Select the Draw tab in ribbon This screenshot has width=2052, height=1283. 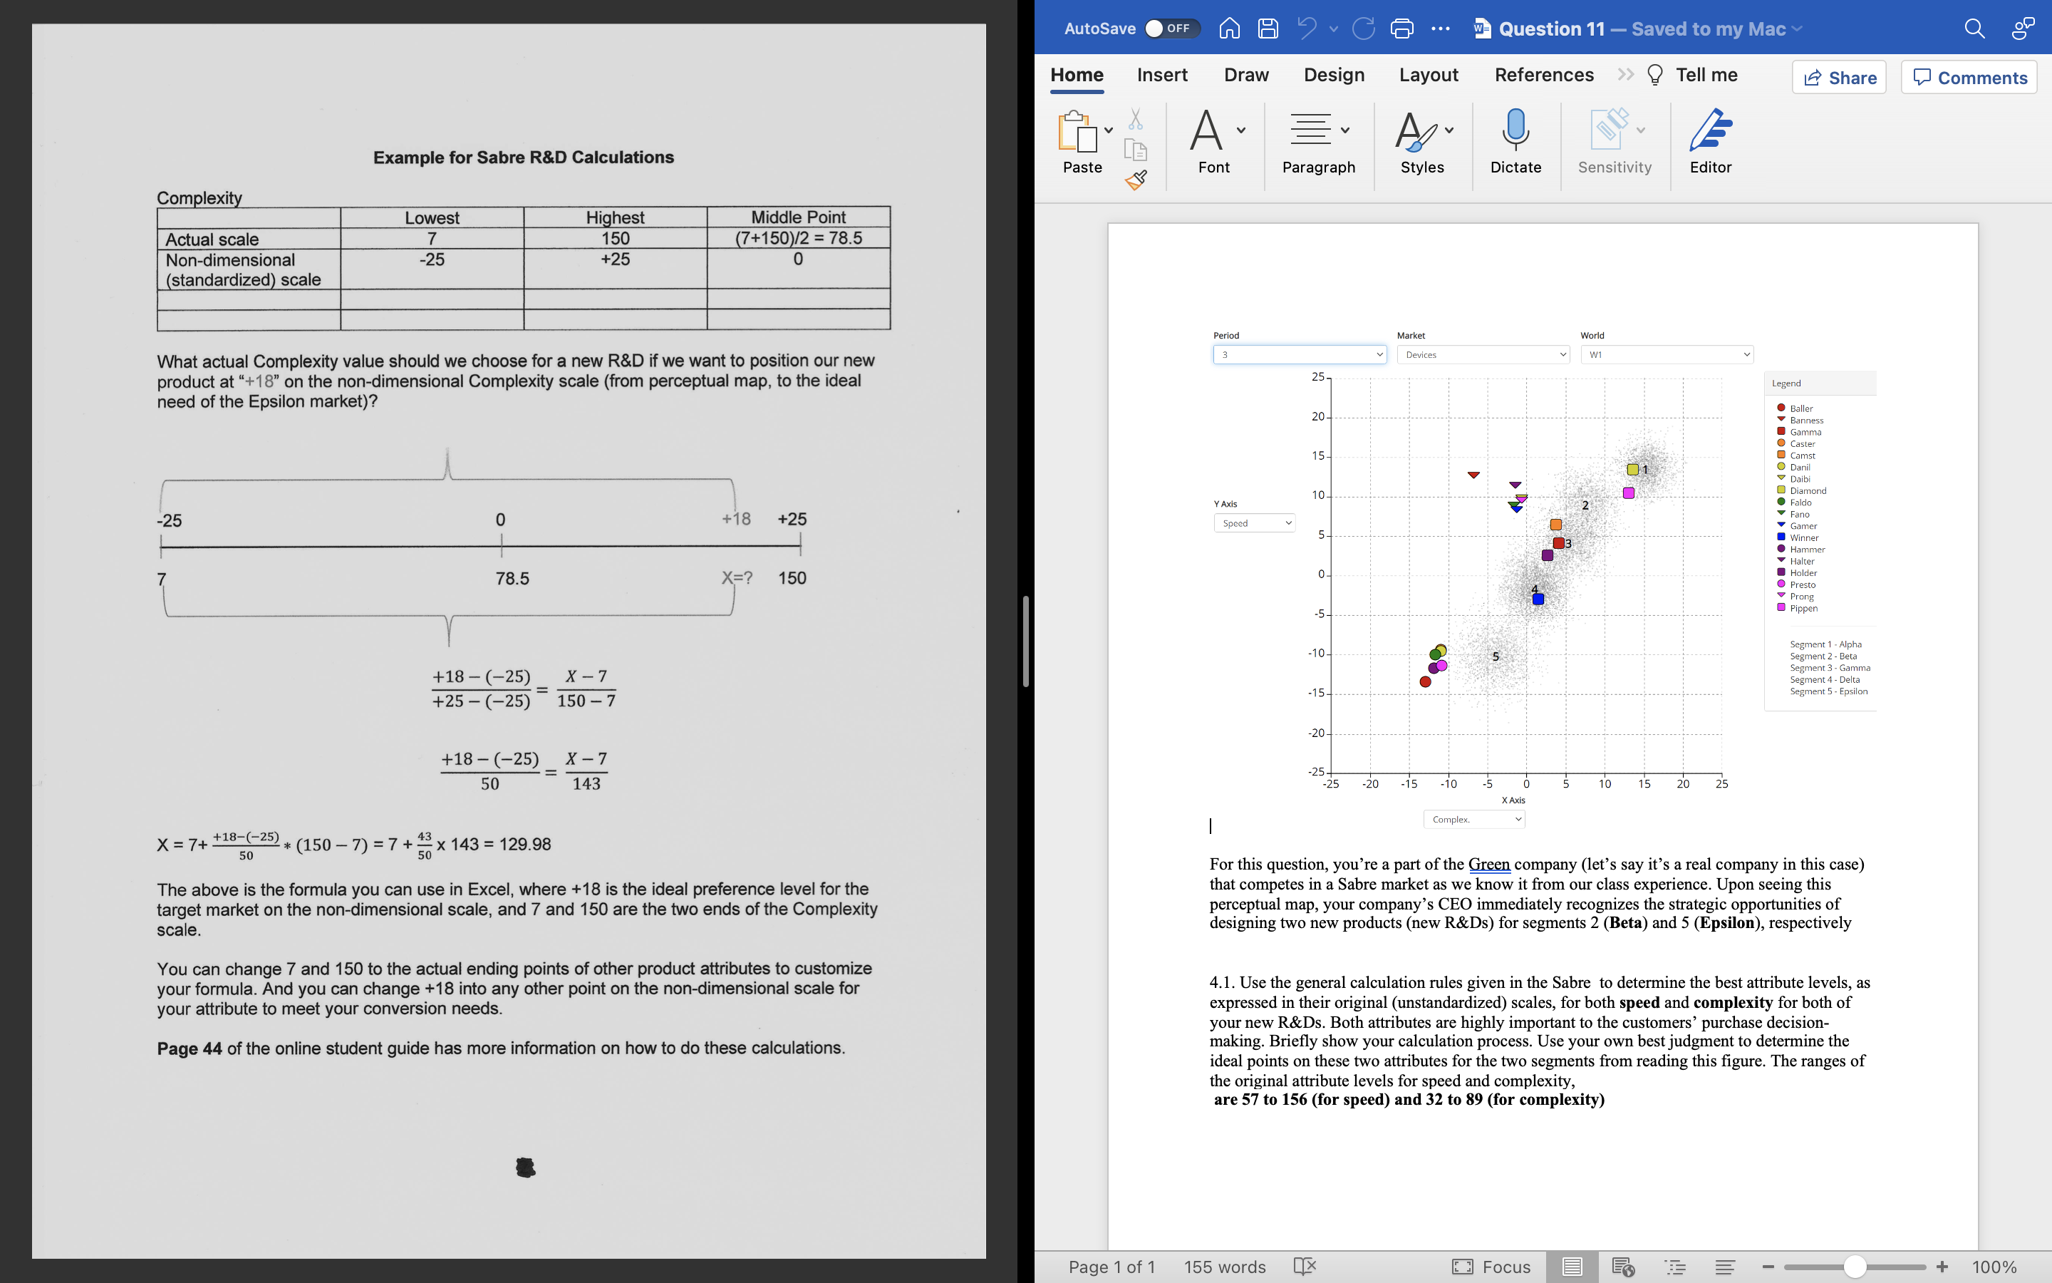click(x=1245, y=74)
